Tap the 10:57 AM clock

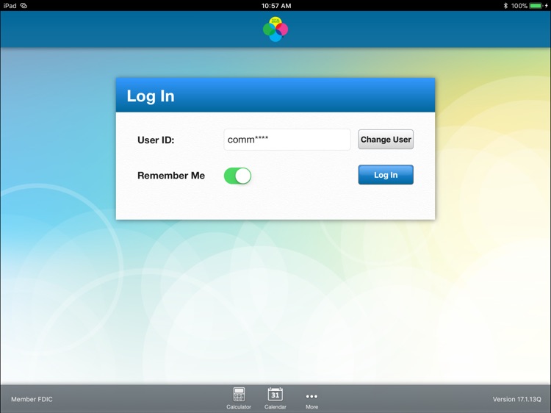[x=275, y=6]
